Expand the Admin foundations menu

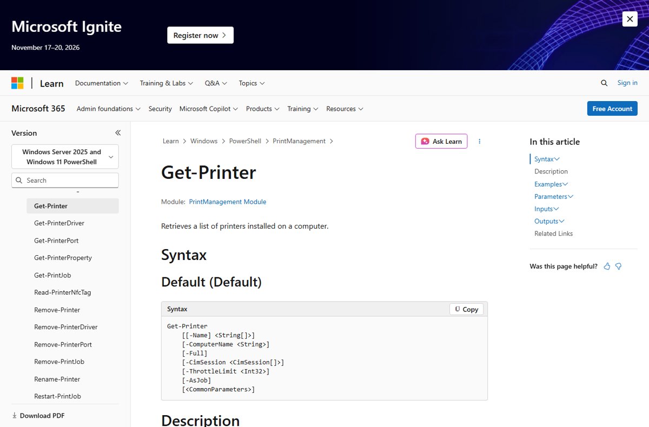[x=109, y=109]
